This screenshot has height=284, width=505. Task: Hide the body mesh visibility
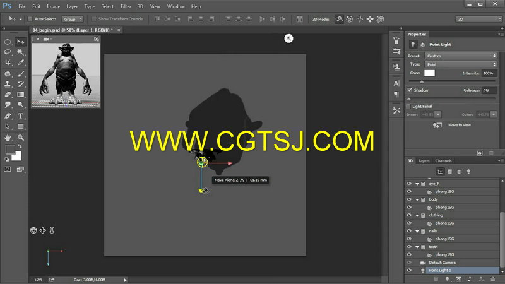pos(409,199)
